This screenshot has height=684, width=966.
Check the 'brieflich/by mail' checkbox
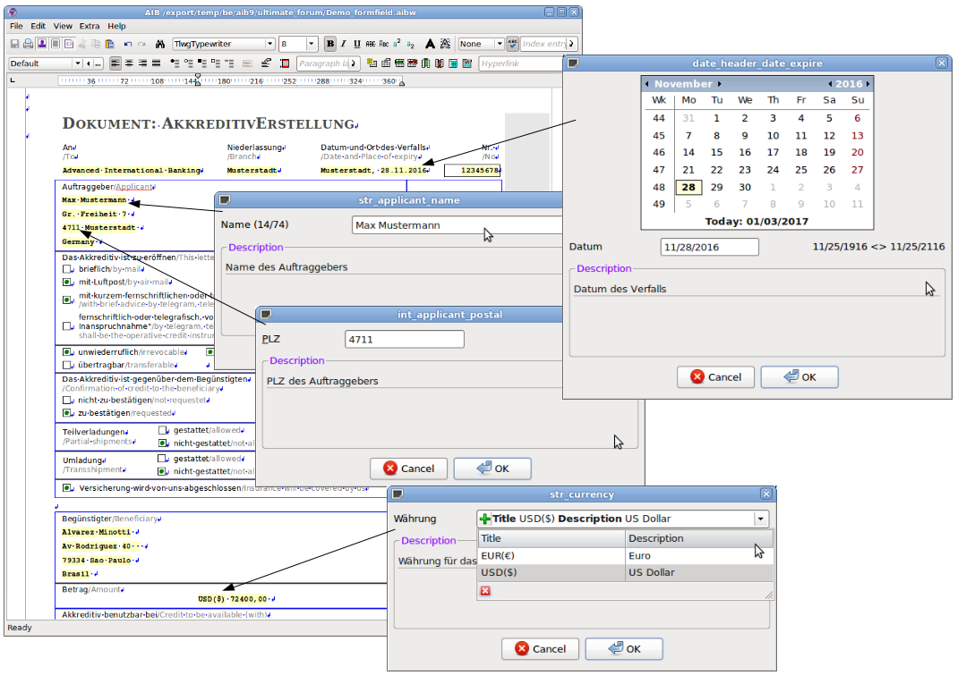(67, 268)
